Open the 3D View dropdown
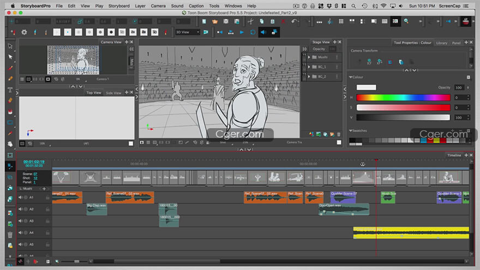Viewport: 480px width, 270px height. pyautogui.click(x=187, y=32)
